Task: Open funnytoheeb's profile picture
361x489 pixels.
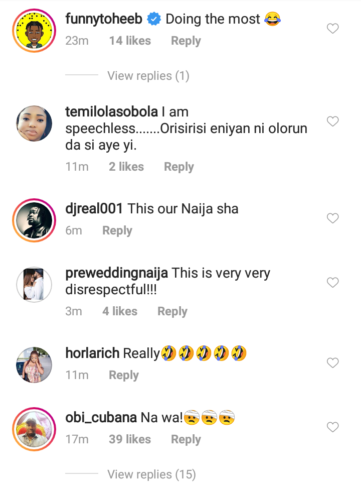Action: pos(34,31)
